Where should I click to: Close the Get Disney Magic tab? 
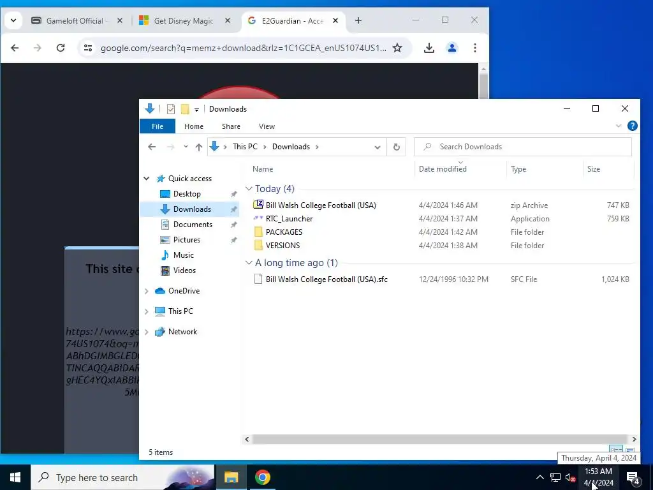pos(228,20)
